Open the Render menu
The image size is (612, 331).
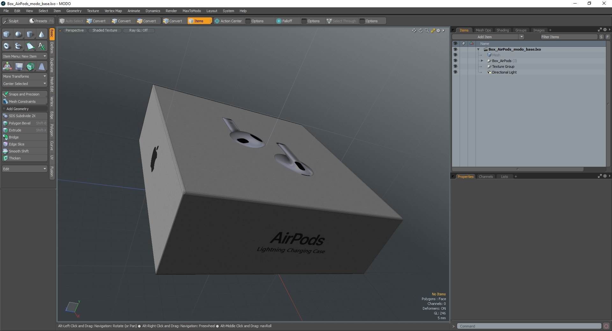171,11
